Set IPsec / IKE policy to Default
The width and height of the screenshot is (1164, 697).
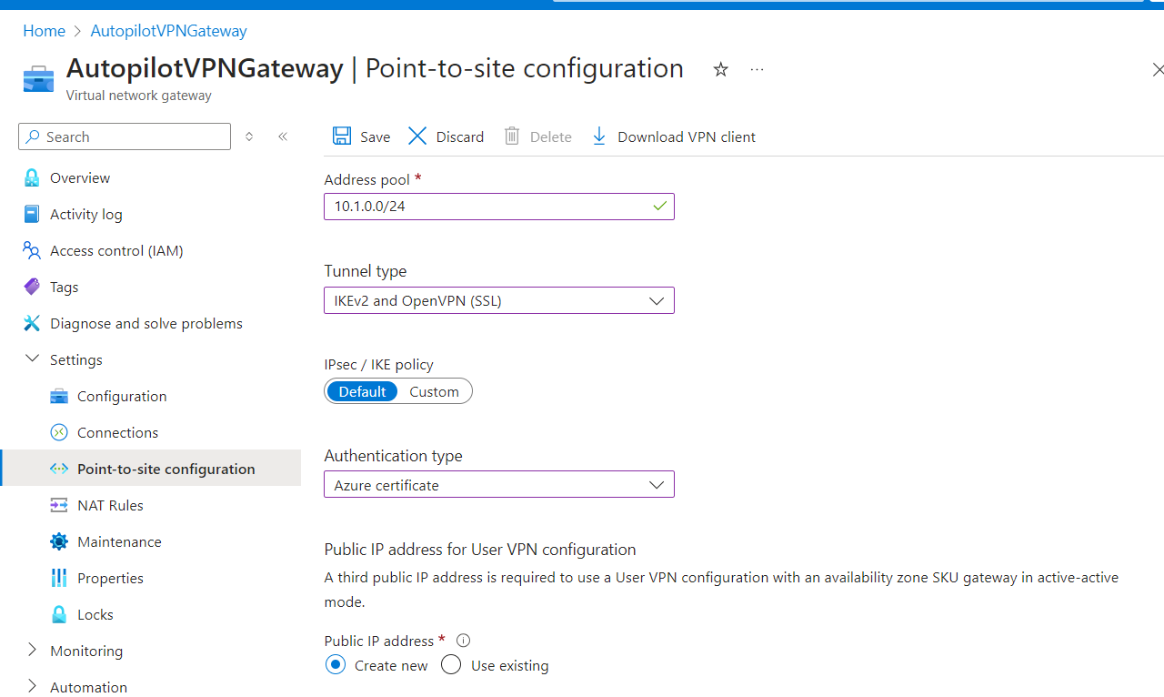(x=362, y=391)
